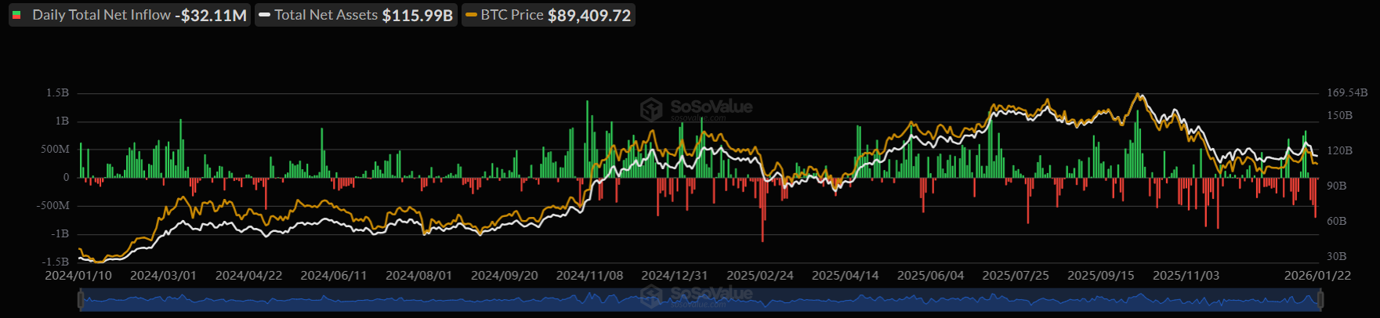Click the SoSoValue cube logo in chart
This screenshot has width=1380, height=318.
click(651, 110)
